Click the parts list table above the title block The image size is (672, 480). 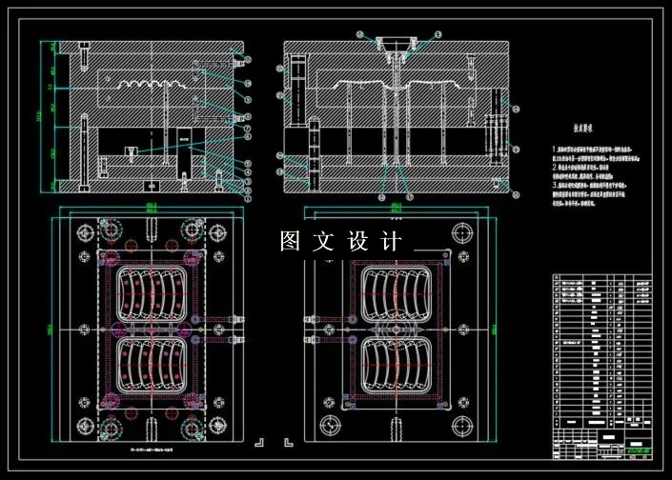click(602, 351)
